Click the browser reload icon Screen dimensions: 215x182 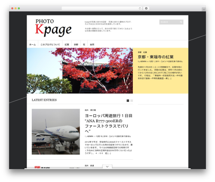[140, 8]
